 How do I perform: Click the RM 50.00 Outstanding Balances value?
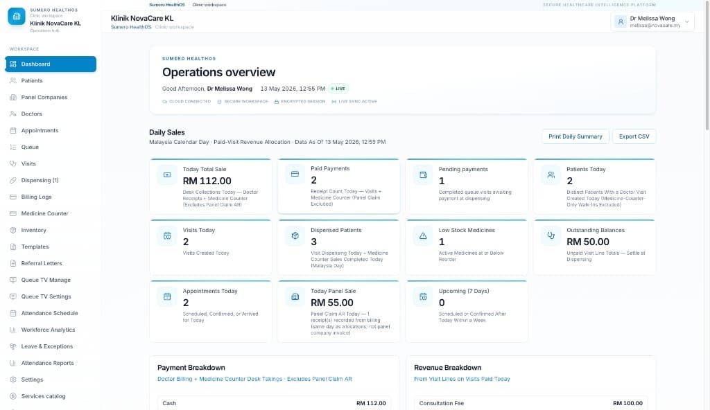[x=588, y=242]
